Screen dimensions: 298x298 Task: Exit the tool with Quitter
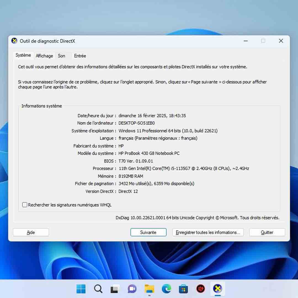pyautogui.click(x=267, y=232)
